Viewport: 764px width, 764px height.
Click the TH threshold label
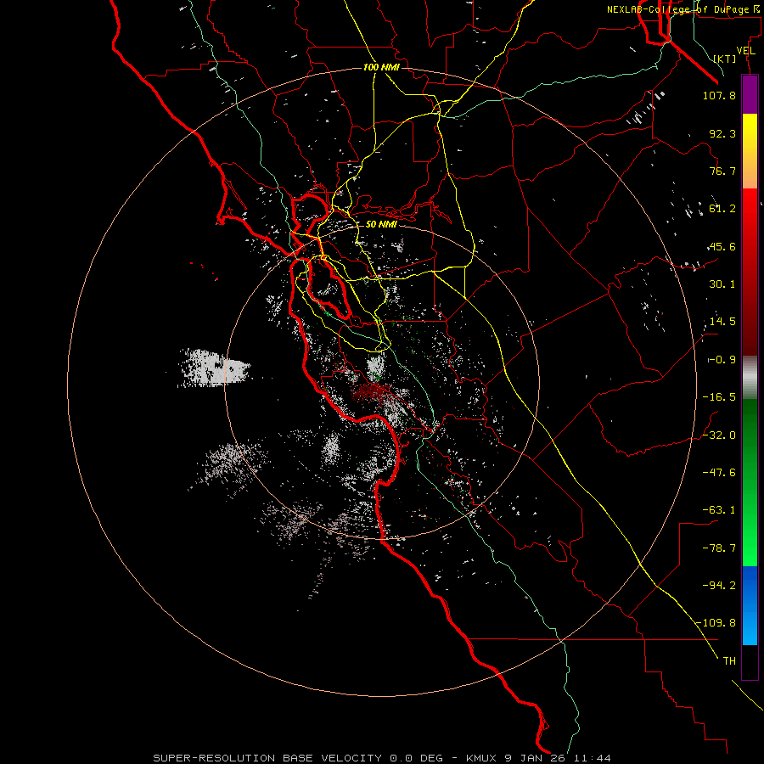[x=729, y=661]
